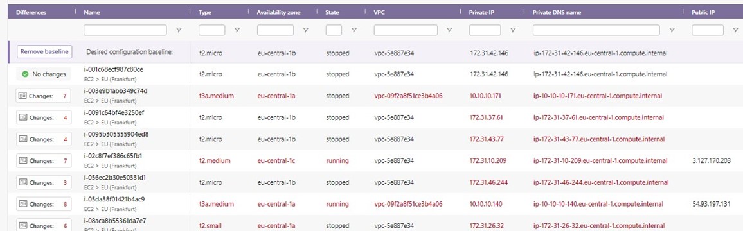Open filter icon for Public IP column
This screenshot has height=231, width=743.
[735, 30]
